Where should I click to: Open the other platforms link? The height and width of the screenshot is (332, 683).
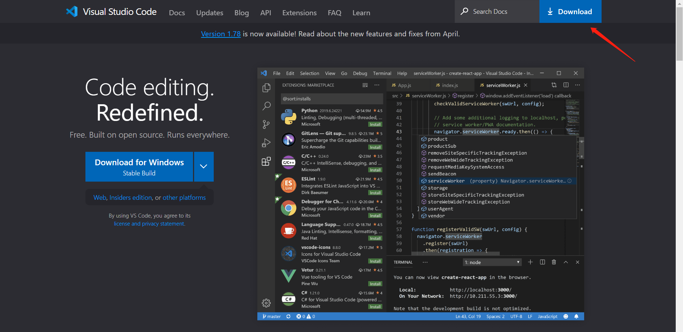pos(184,198)
